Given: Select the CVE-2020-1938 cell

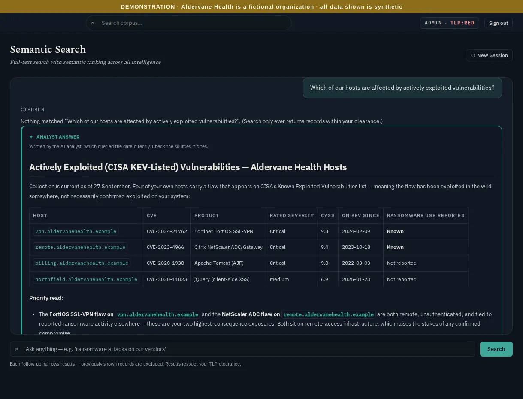Looking at the screenshot, I should [x=167, y=263].
